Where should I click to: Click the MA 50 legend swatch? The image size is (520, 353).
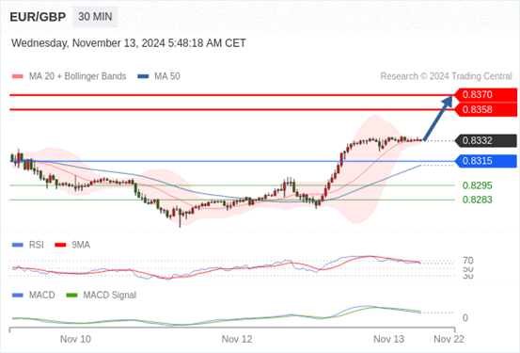[143, 76]
